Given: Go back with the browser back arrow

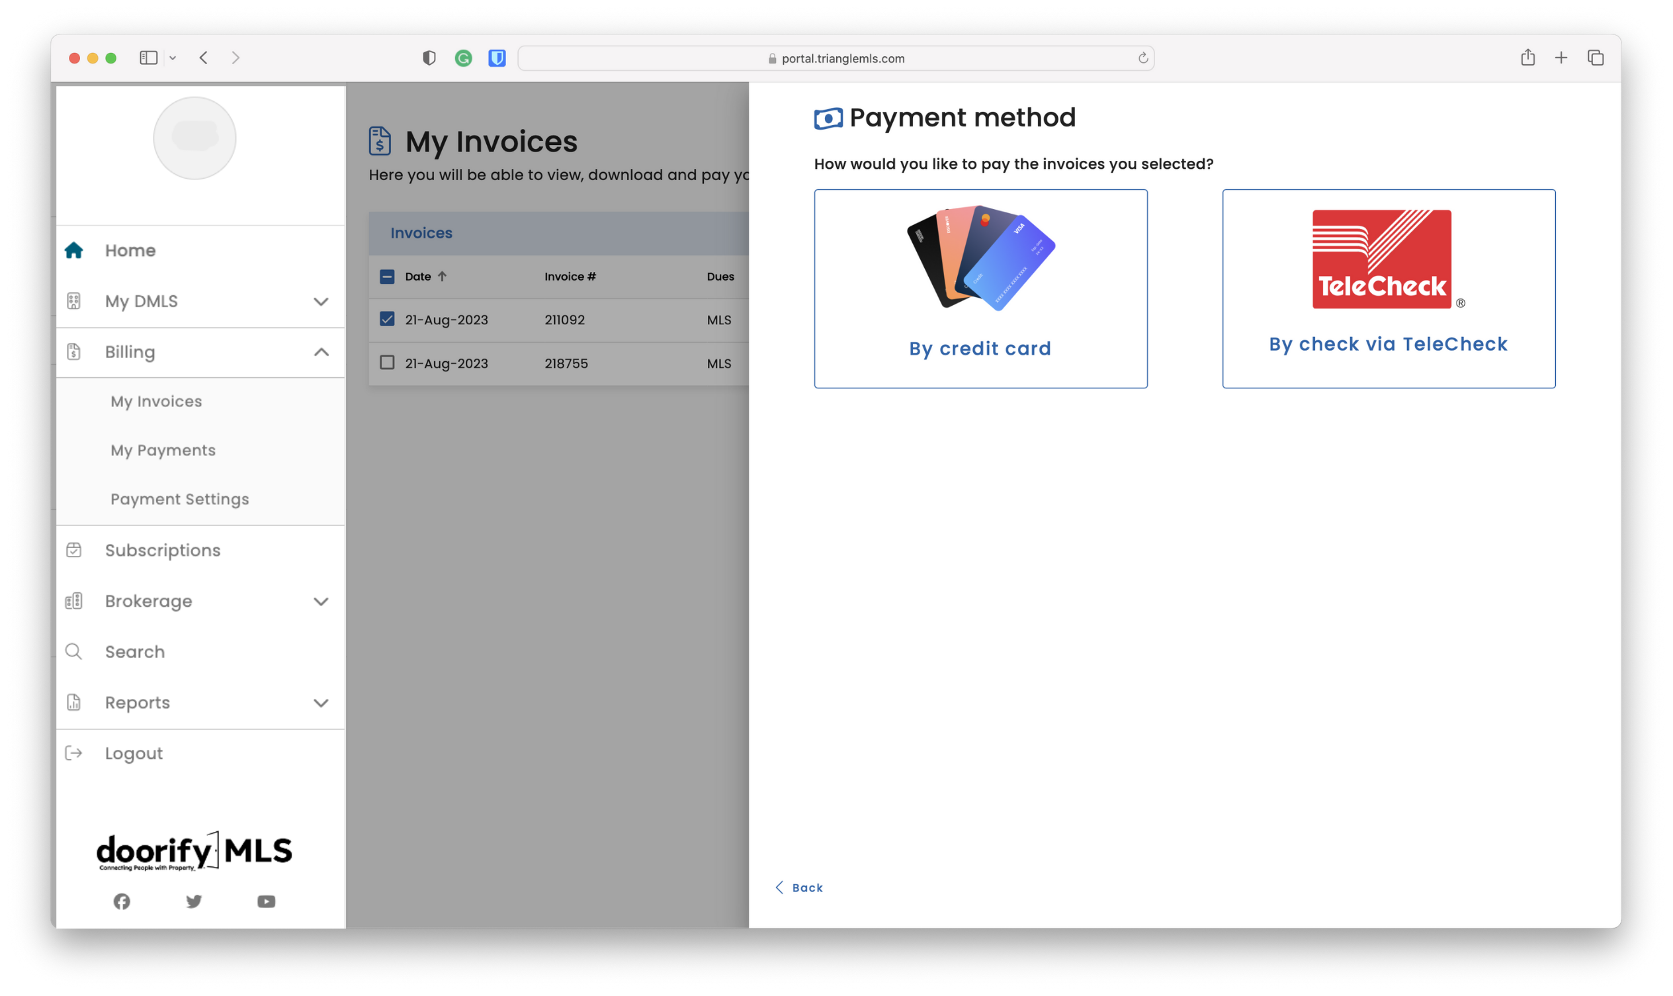Looking at the screenshot, I should coord(203,58).
